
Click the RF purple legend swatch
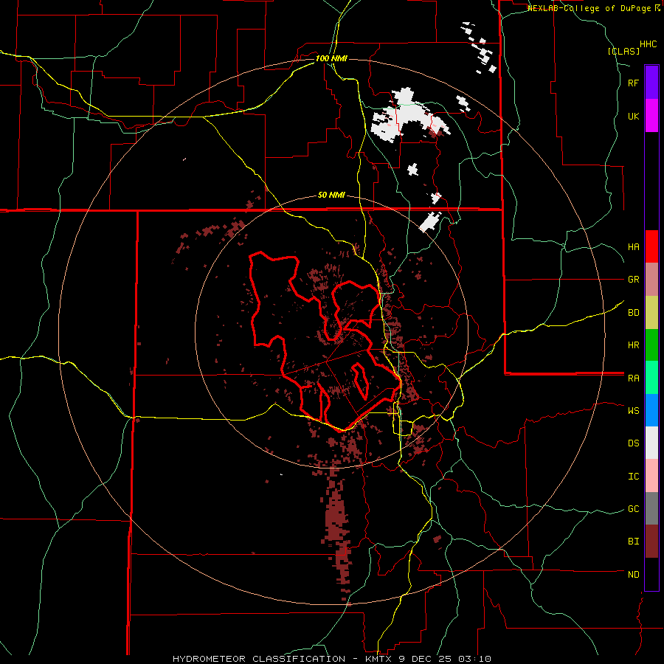coord(651,83)
